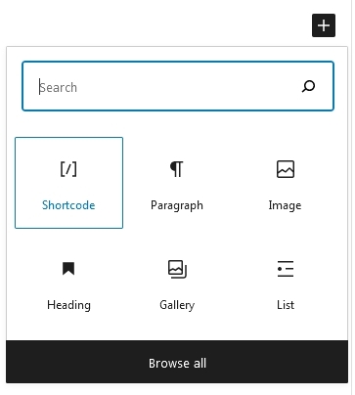Add block via List label text
This screenshot has width=355, height=395.
click(x=286, y=305)
